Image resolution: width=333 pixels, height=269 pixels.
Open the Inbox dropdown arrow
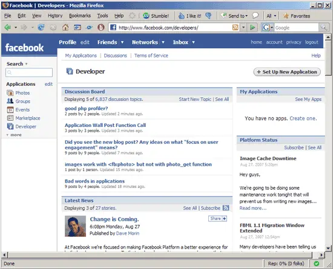[194, 42]
